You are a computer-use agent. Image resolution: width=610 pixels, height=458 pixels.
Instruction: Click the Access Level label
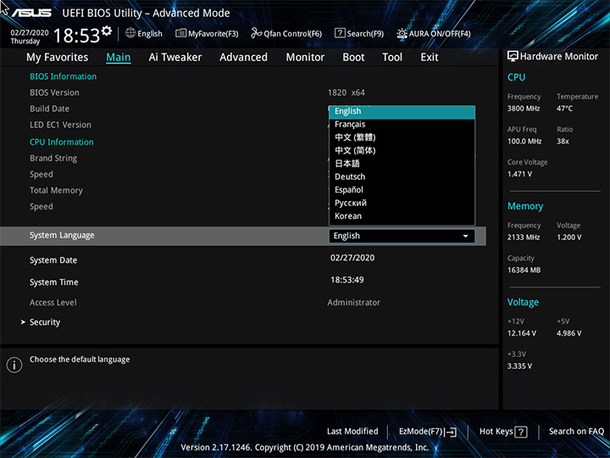pos(53,303)
